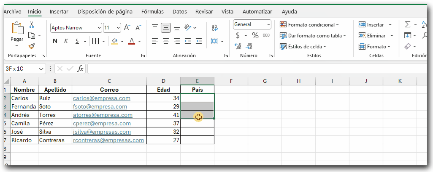Image resolution: width=433 pixels, height=172 pixels.
Task: Click merge and center icon
Action: (214, 41)
